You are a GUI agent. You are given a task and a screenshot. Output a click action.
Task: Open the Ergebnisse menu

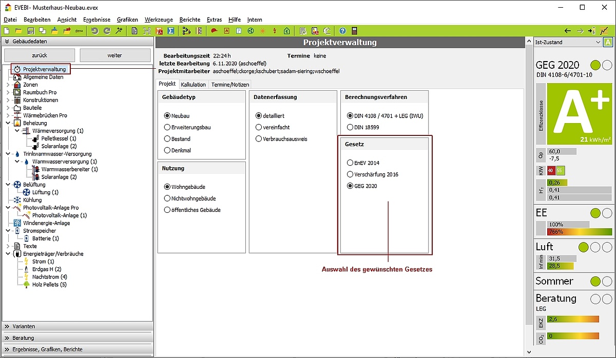(97, 19)
